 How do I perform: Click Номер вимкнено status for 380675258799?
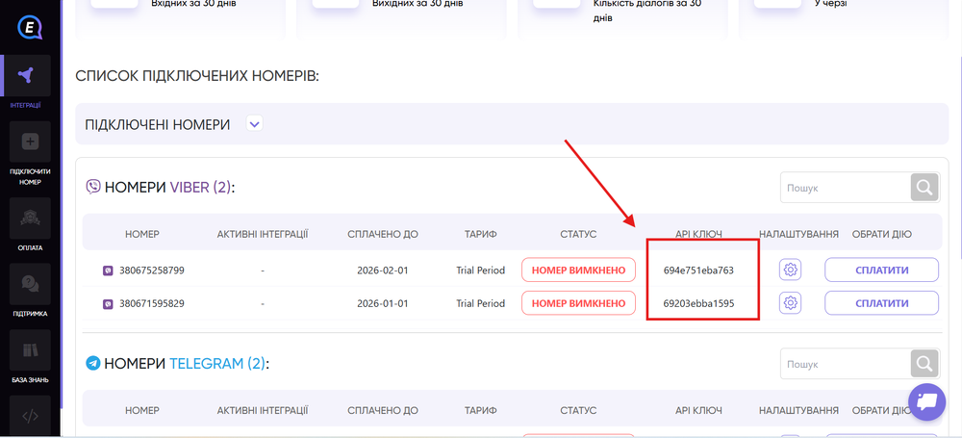coord(578,271)
